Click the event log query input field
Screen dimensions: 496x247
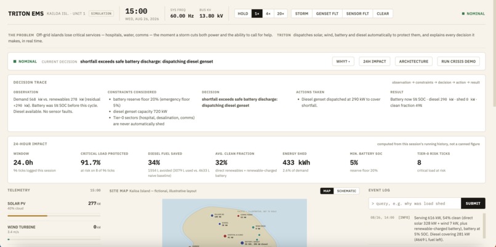pyautogui.click(x=415, y=203)
